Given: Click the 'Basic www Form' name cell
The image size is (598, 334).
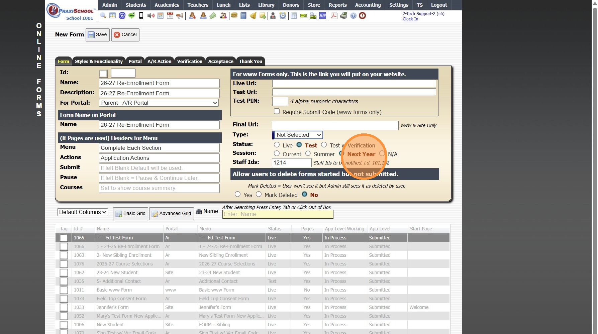Looking at the screenshot, I should 114,290.
